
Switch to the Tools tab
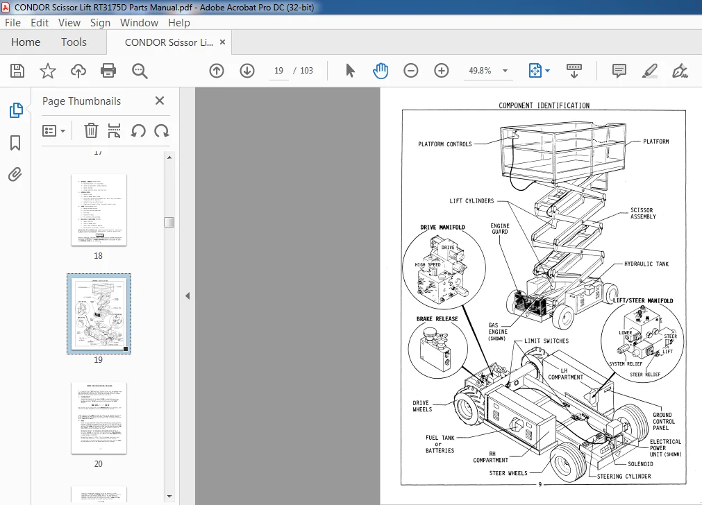coord(74,42)
